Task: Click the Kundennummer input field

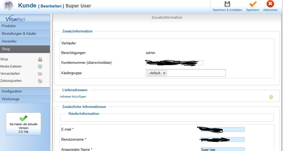Action: pyautogui.click(x=174, y=63)
